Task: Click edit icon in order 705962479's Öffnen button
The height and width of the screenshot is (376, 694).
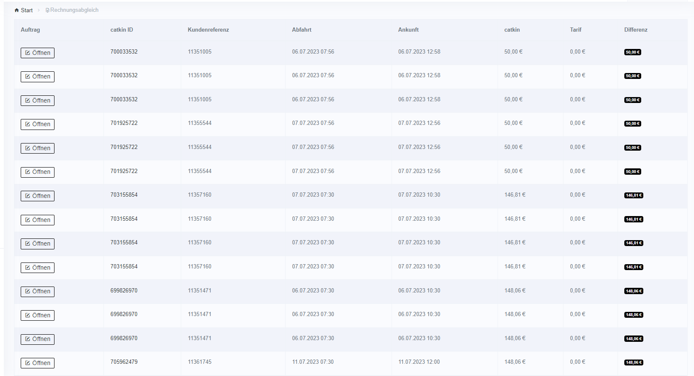Action: tap(27, 363)
